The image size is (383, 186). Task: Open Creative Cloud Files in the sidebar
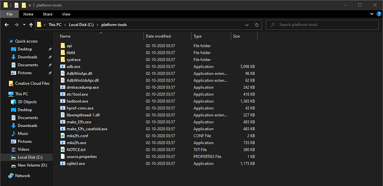coord(32,84)
